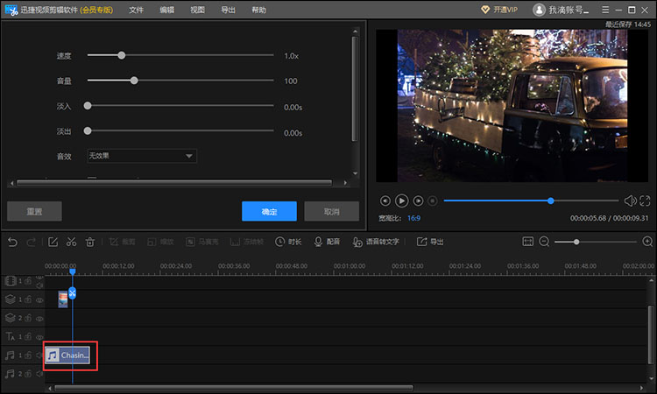This screenshot has width=657, height=394.
Task: Undo the last edit
Action: [12, 242]
